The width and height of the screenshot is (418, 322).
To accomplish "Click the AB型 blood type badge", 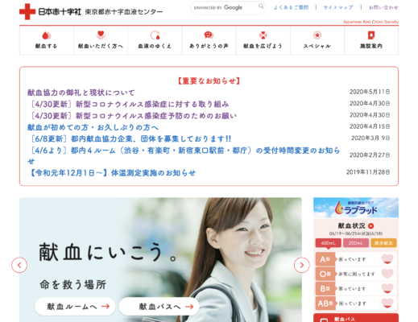I will click(x=325, y=303).
